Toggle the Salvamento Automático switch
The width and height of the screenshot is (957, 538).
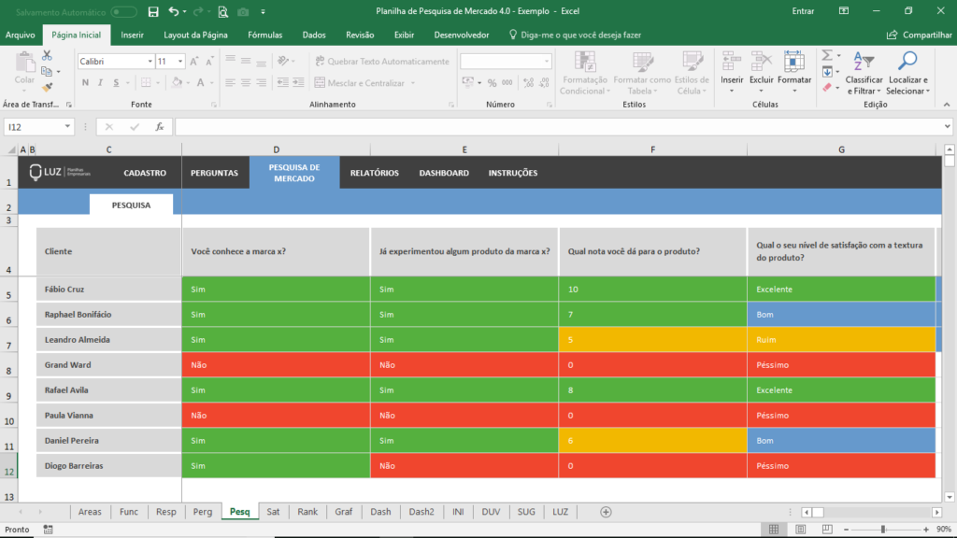pyautogui.click(x=123, y=11)
